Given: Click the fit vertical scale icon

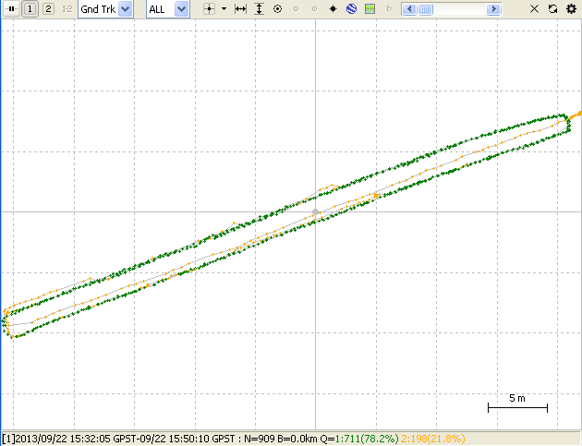Looking at the screenshot, I should click(x=259, y=9).
